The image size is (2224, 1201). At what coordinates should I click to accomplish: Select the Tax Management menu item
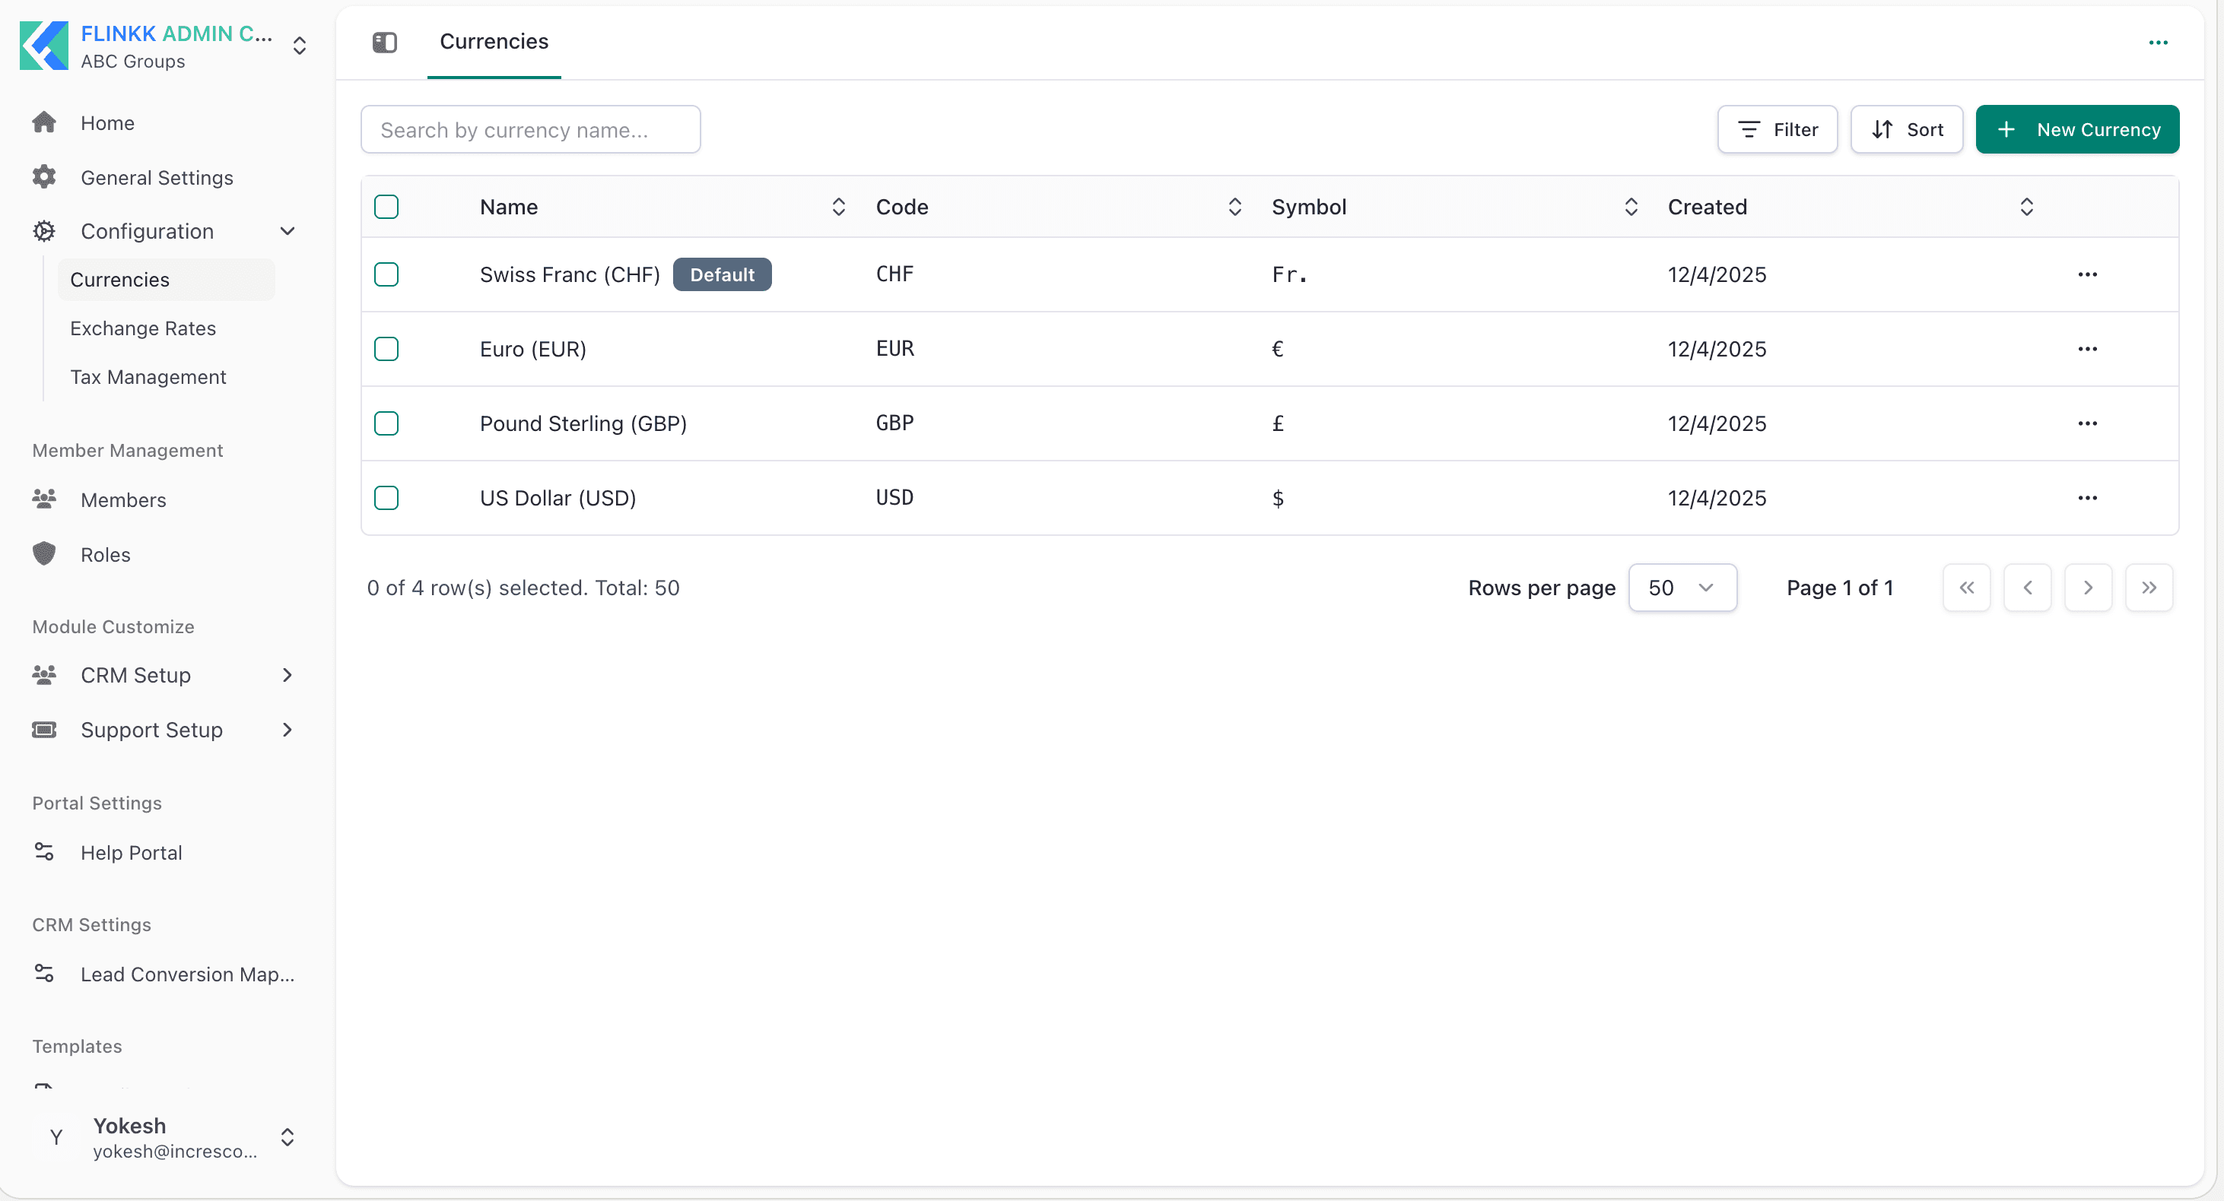click(x=148, y=377)
